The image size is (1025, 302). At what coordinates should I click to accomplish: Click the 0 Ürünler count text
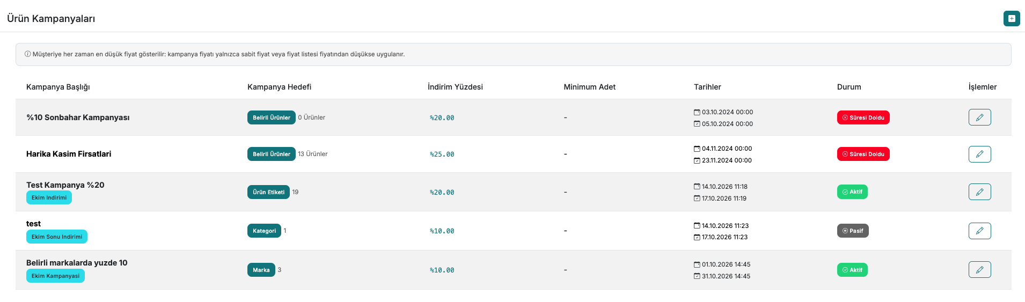tap(312, 117)
